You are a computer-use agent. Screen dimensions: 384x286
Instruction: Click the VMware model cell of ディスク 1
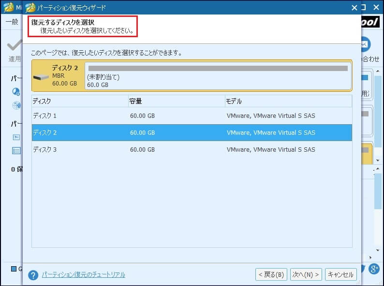[x=271, y=116]
